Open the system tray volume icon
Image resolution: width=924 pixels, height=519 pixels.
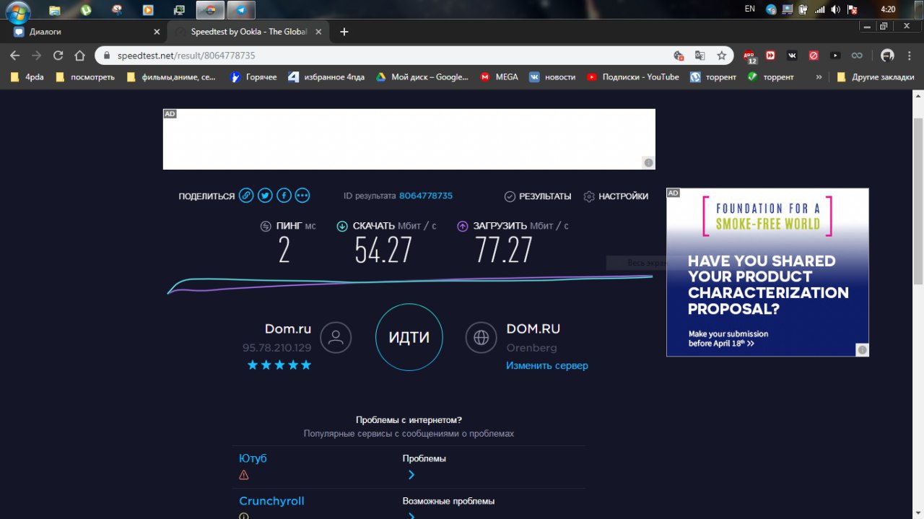click(x=836, y=9)
